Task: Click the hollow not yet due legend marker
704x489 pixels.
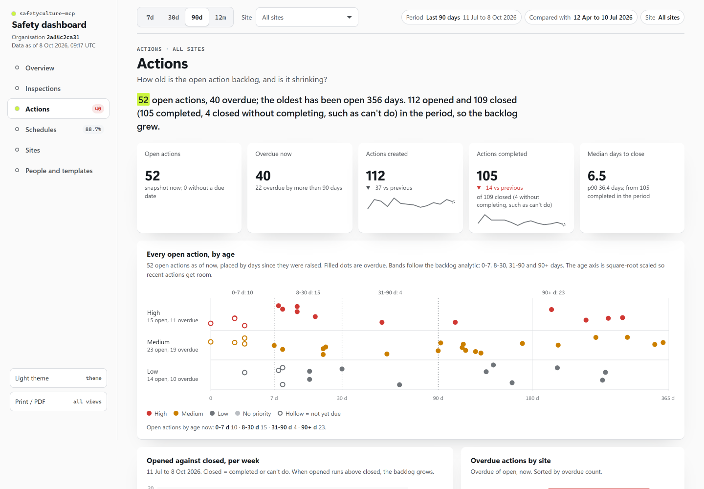Action: click(280, 413)
